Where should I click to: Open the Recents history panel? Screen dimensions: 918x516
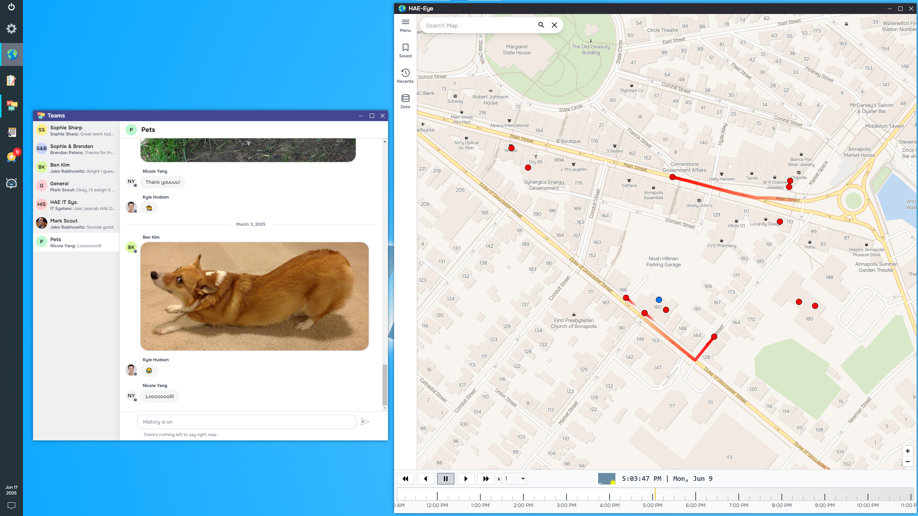coord(405,73)
